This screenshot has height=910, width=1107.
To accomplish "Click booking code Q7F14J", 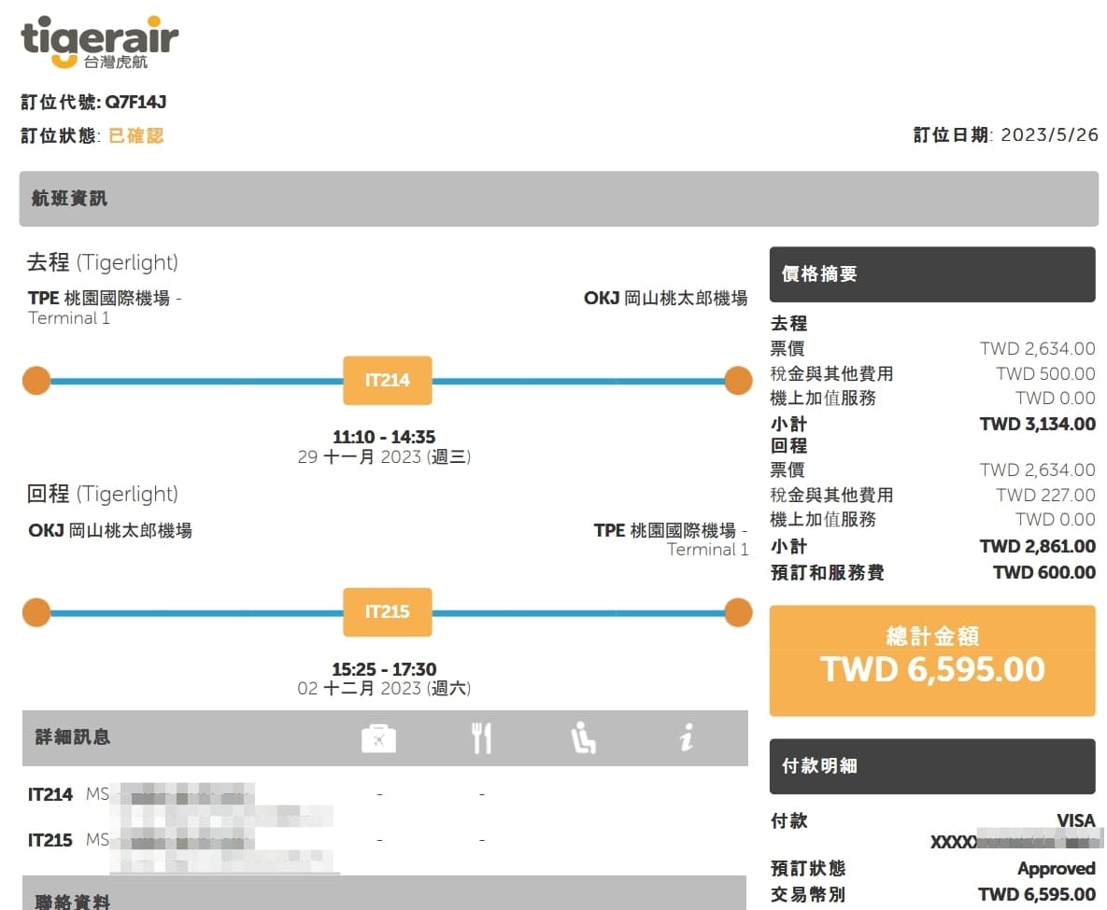I will click(135, 103).
